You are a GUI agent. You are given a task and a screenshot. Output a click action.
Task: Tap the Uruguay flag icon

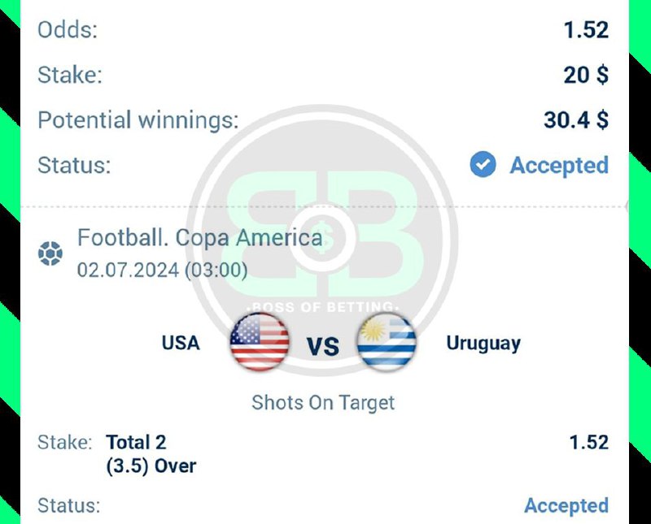point(387,343)
